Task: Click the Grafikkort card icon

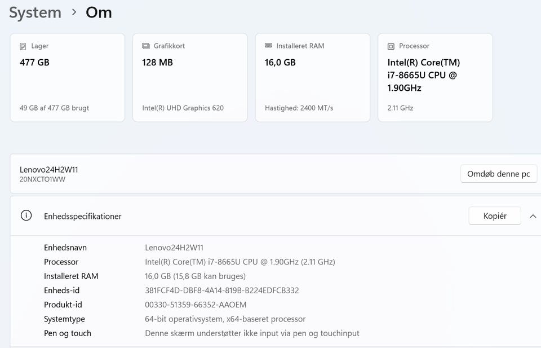Action: point(146,46)
